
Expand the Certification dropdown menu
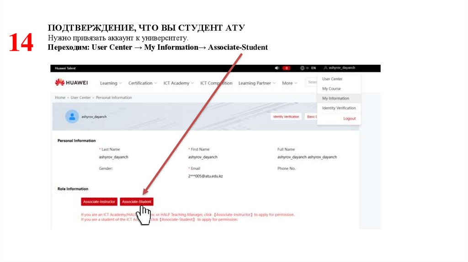143,83
